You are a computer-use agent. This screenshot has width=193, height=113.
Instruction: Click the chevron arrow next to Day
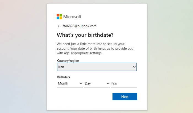pyautogui.click(x=108, y=83)
